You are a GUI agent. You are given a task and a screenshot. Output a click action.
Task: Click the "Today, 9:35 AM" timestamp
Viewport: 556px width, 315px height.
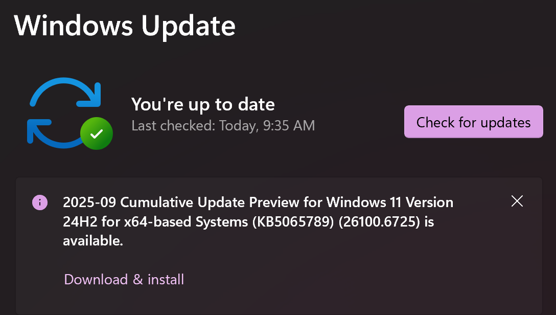(x=267, y=125)
